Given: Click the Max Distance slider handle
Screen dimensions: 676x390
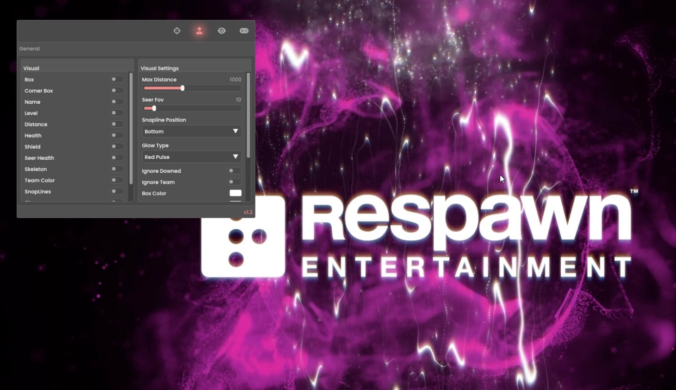Looking at the screenshot, I should coord(182,88).
